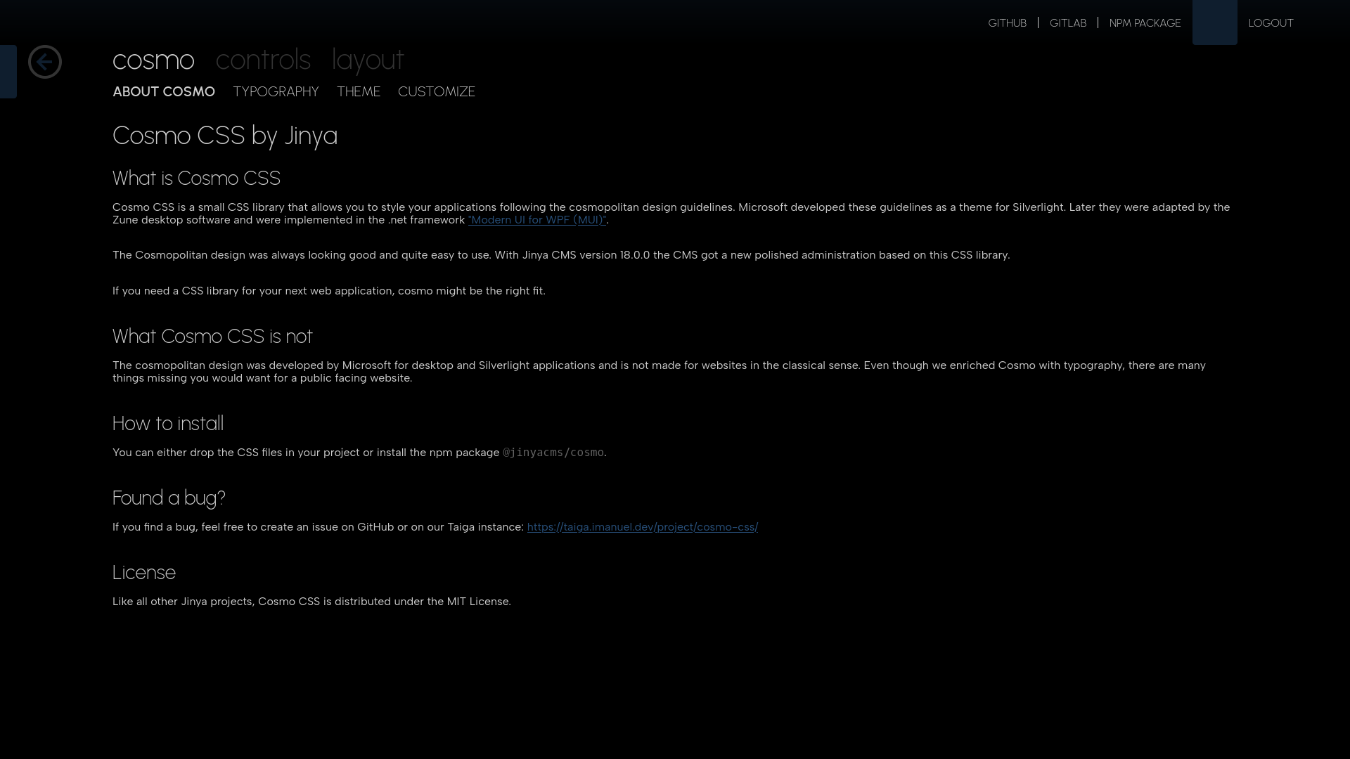Screen dimensions: 1350x759
Task: Select the ABOUT COSMO sub-tab
Action: (x=164, y=92)
